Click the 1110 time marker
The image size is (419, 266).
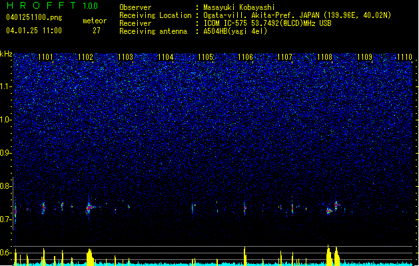[x=404, y=57]
